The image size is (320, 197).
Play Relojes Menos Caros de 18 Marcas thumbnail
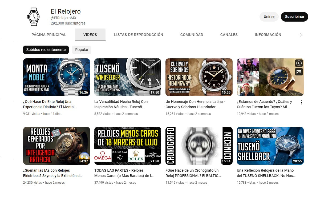click(128, 146)
